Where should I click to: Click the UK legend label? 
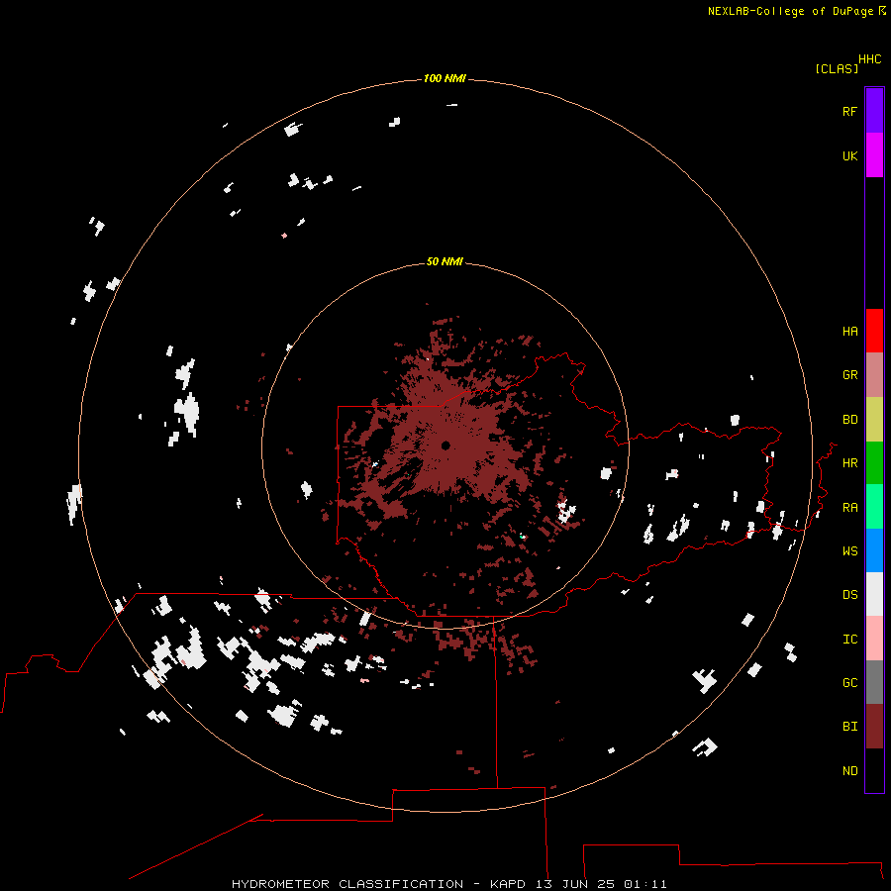click(849, 155)
